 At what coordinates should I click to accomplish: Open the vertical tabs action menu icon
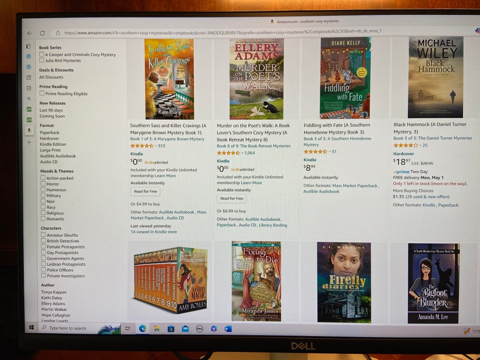[x=29, y=46]
